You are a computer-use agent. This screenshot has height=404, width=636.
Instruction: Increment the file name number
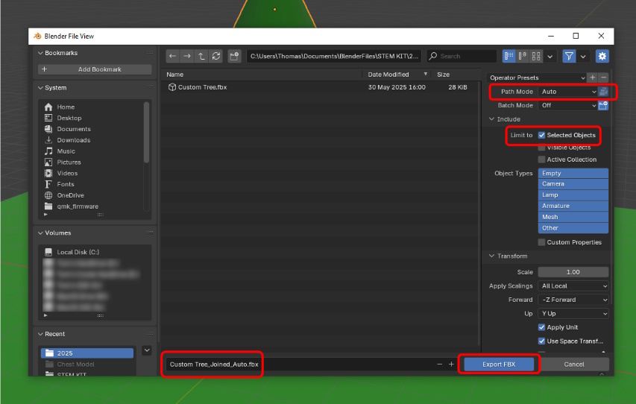coord(451,364)
